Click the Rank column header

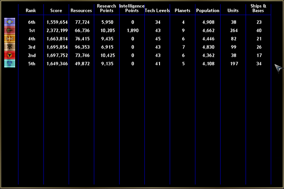coord(32,10)
